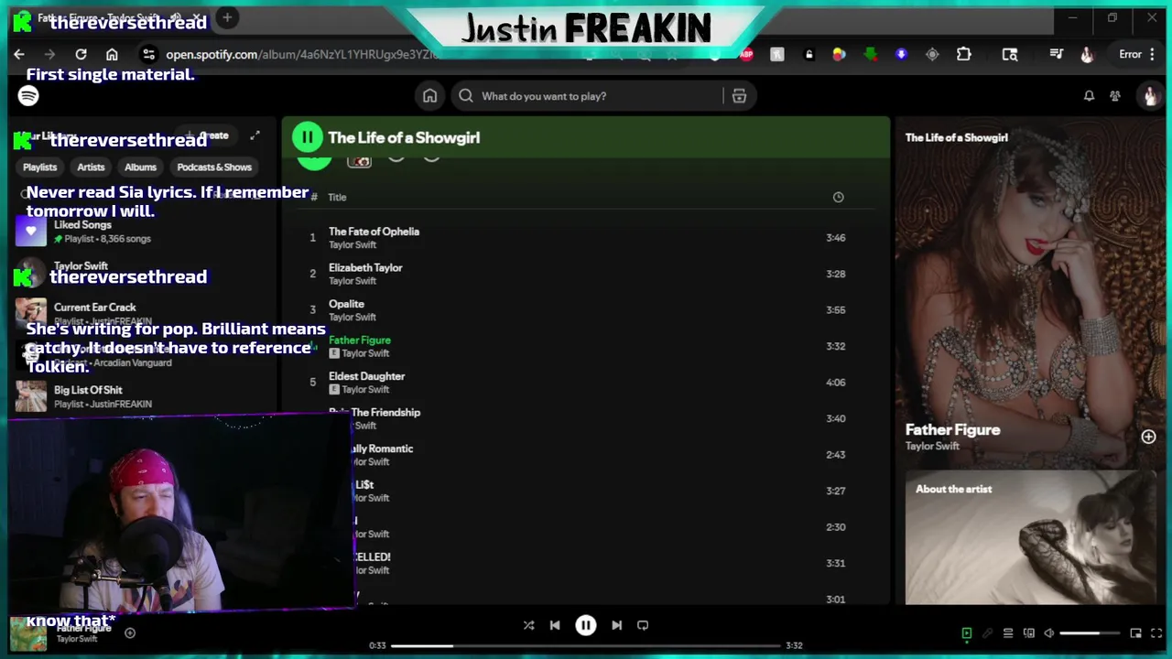The width and height of the screenshot is (1172, 659).
Task: Pause playback in bottom player bar
Action: pyautogui.click(x=586, y=625)
